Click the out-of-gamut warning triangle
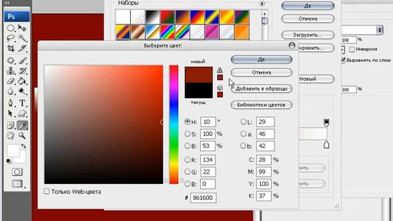 [220, 70]
